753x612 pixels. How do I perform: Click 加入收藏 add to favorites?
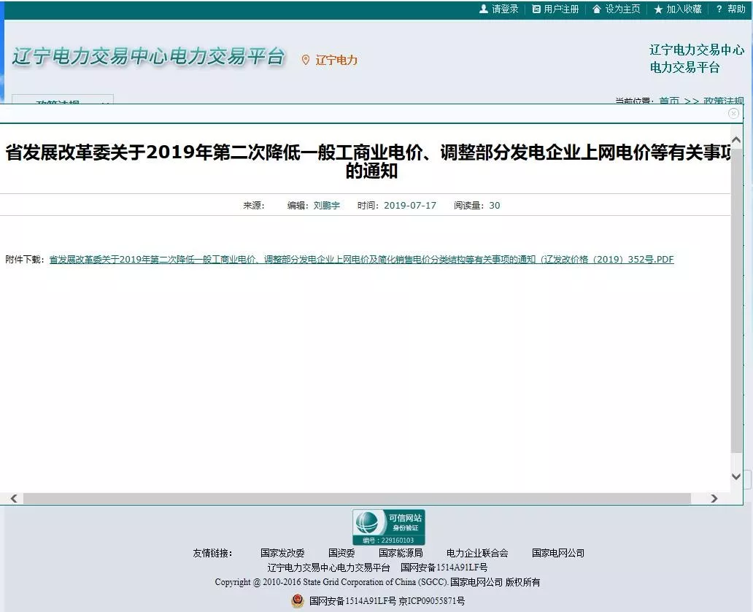point(684,9)
